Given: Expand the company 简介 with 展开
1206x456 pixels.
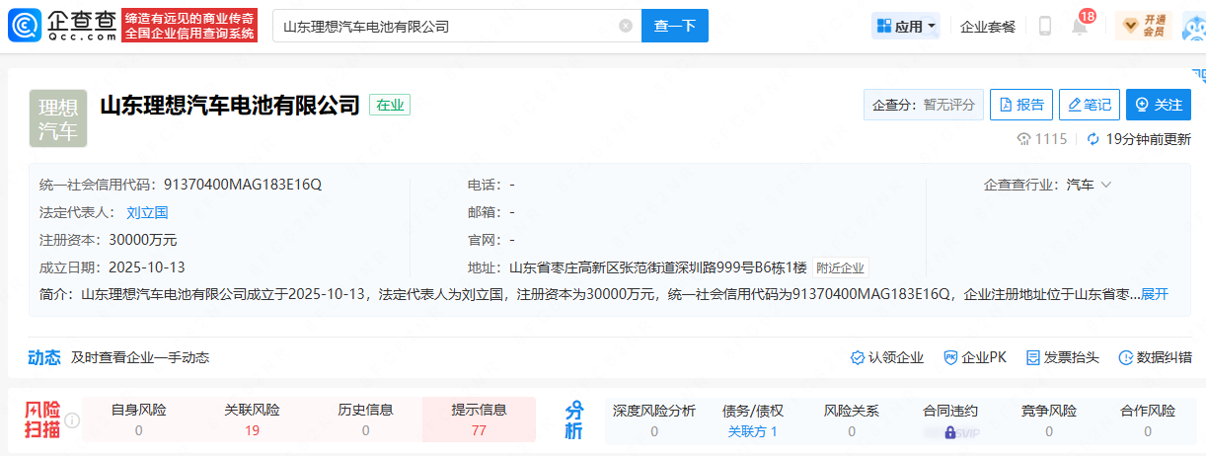Looking at the screenshot, I should [x=1155, y=294].
